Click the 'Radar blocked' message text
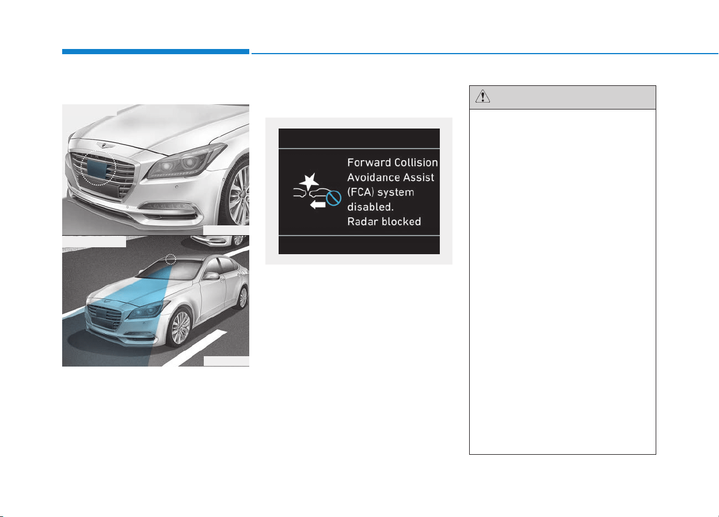Screen dimensions: 719x517 click(x=385, y=221)
